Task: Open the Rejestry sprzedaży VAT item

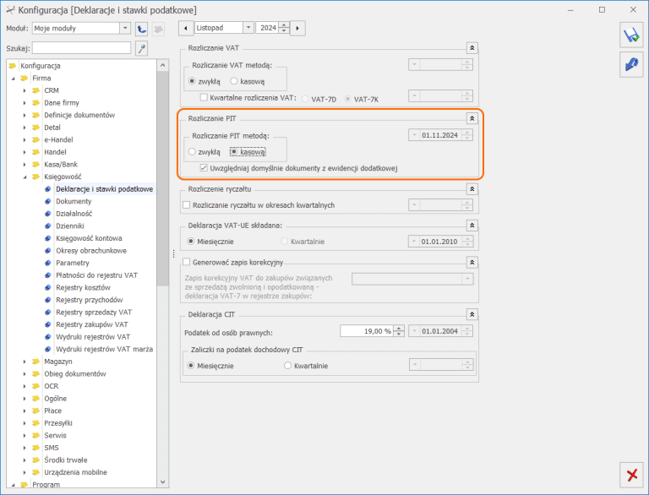Action: tap(94, 313)
